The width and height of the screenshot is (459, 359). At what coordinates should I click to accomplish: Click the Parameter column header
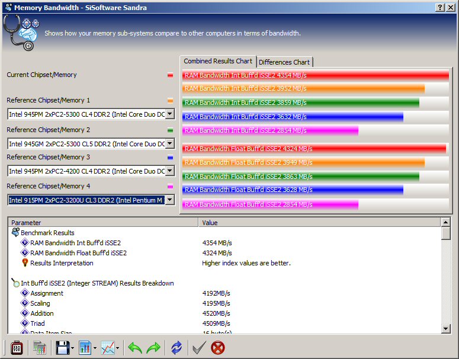click(103, 223)
